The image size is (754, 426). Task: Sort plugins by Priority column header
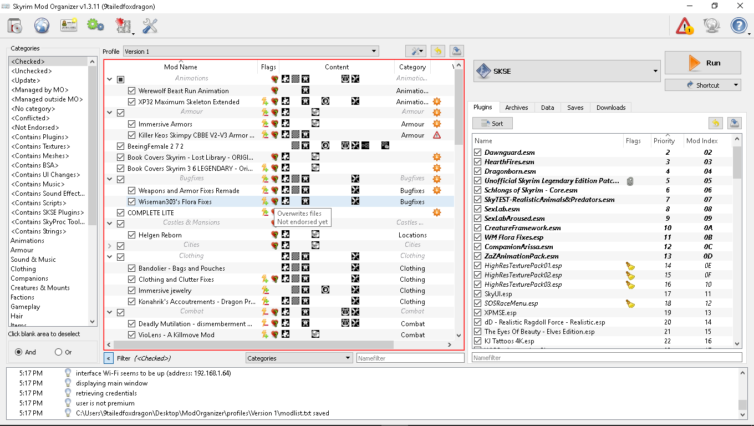[667, 141]
